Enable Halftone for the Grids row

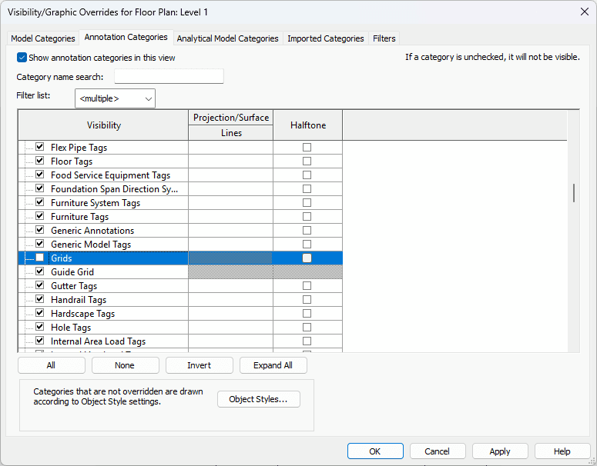(307, 258)
